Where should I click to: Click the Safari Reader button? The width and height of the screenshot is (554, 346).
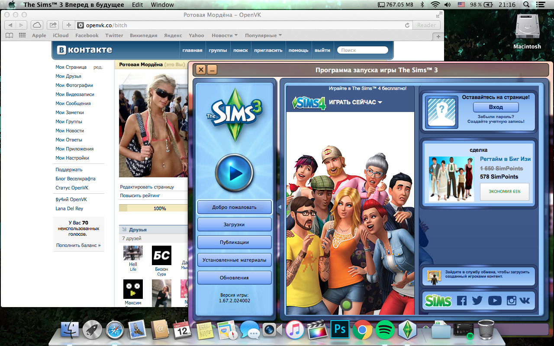(426, 25)
